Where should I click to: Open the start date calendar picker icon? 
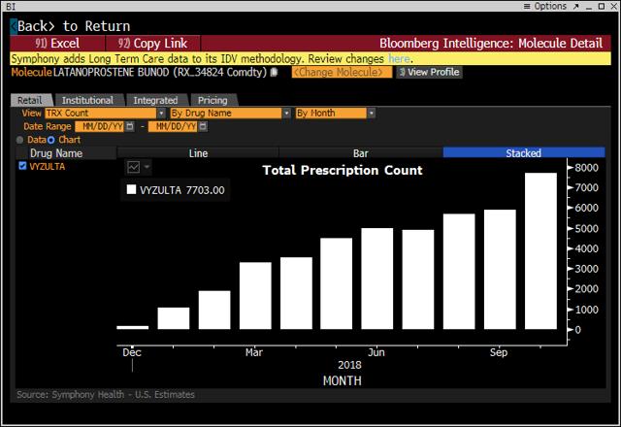pyautogui.click(x=129, y=127)
